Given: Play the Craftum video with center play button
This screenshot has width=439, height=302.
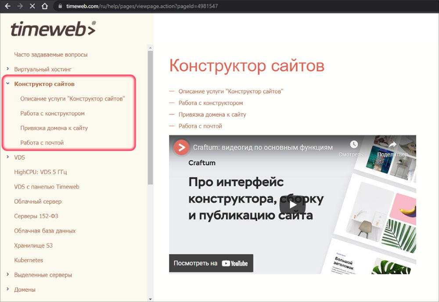Looking at the screenshot, I should pos(292,204).
